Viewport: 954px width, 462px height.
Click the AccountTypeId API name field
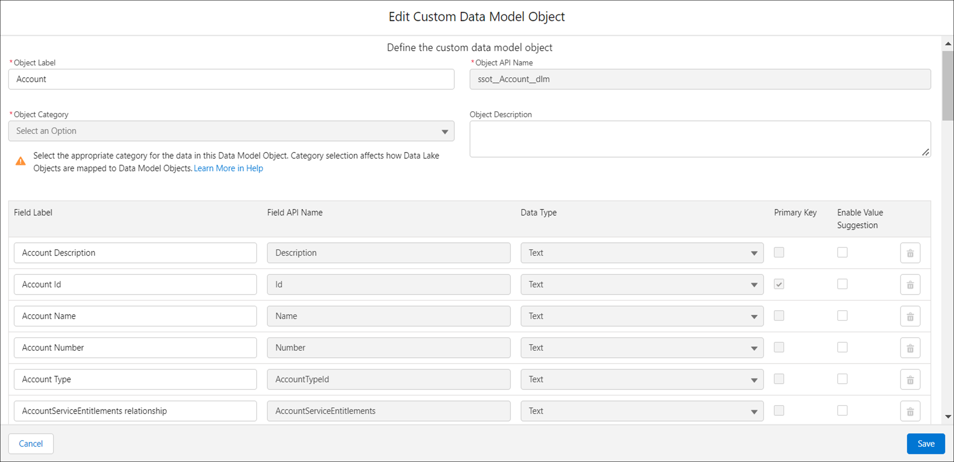coord(389,379)
